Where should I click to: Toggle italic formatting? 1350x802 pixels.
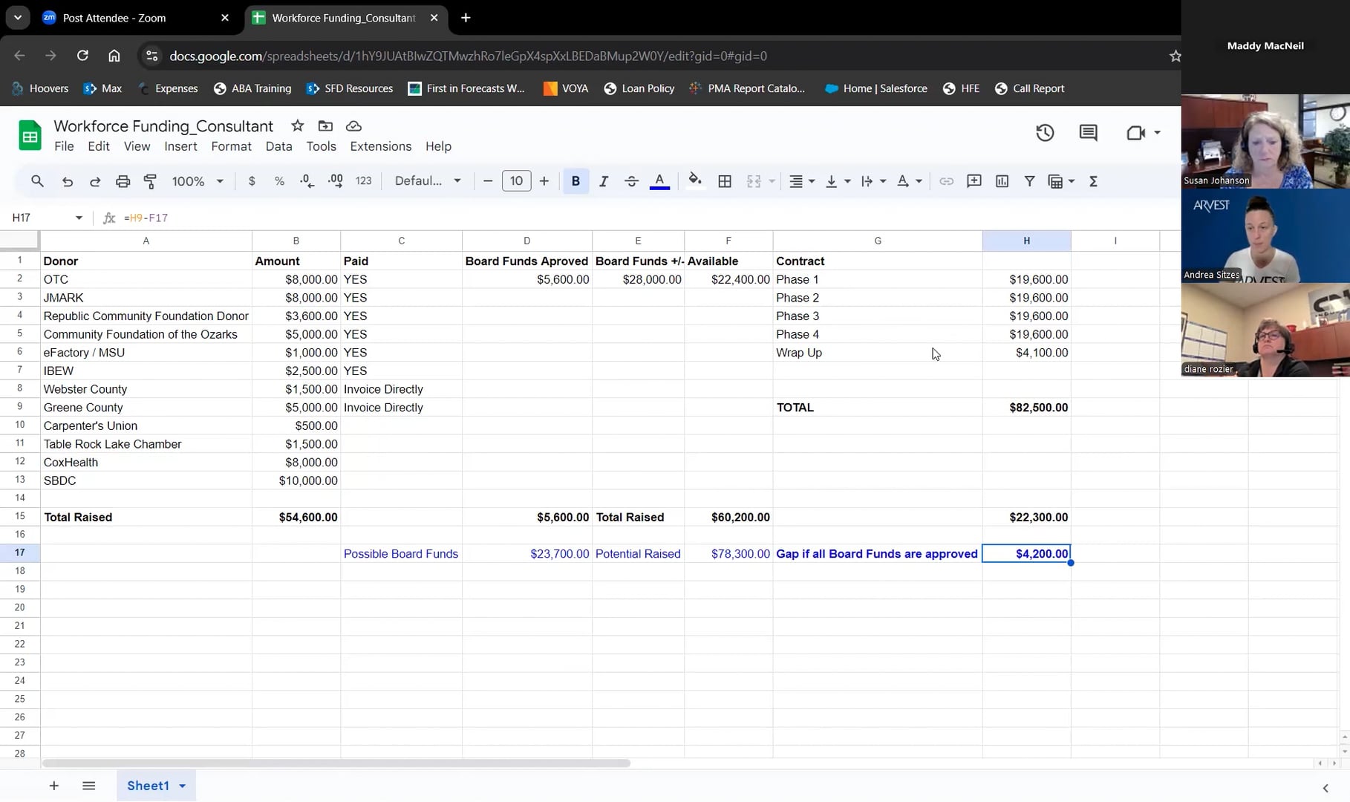(603, 181)
